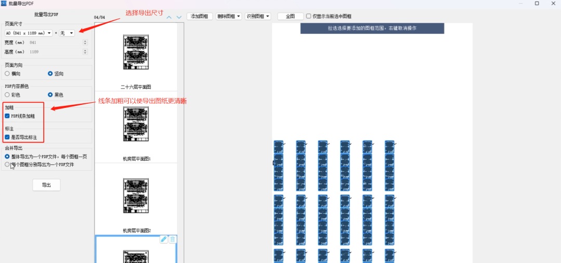Image resolution: width=561 pixels, height=263 pixels.
Task: Click the 机房层平面图1 label
Action: pos(137,158)
